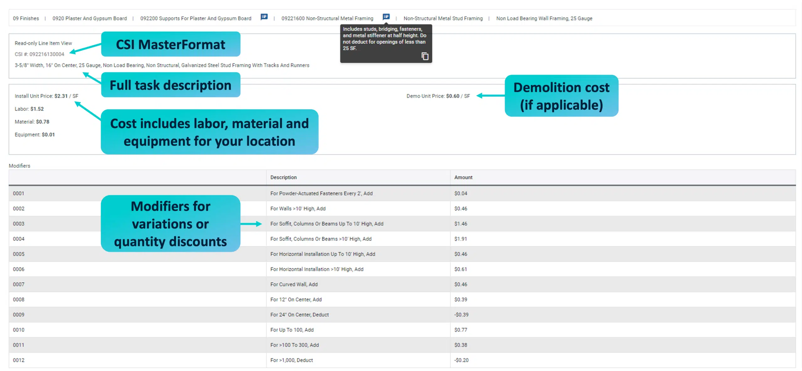
Task: Click the $0.04 amount
Action: click(x=461, y=193)
